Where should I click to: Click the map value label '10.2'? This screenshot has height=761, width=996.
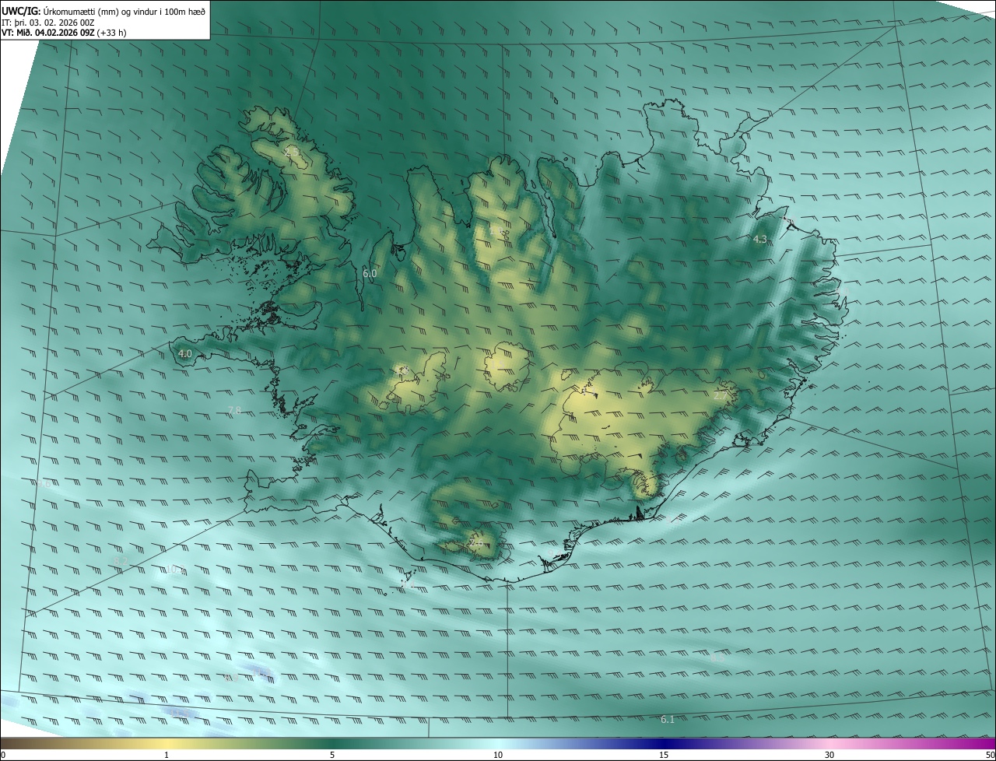click(175, 570)
